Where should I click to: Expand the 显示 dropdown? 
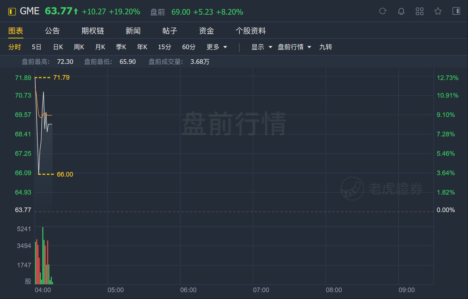[x=262, y=47]
